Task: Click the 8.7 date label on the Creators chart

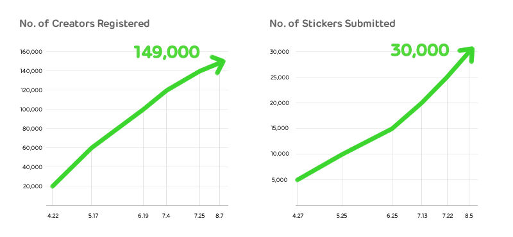Action: pos(219,216)
